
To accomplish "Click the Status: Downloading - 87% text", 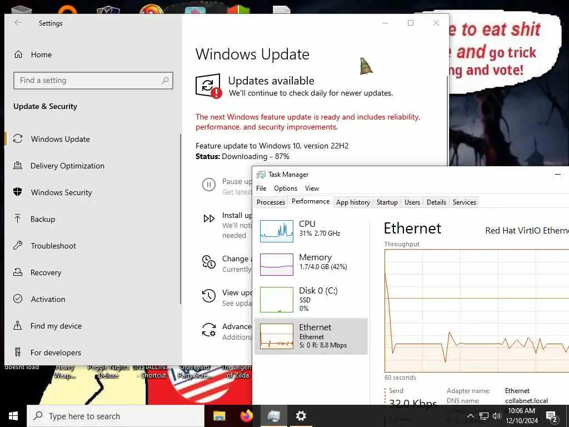I will [242, 156].
